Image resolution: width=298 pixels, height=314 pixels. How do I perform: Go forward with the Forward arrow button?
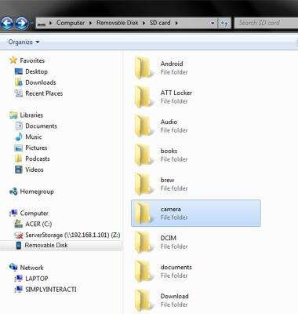click(22, 24)
